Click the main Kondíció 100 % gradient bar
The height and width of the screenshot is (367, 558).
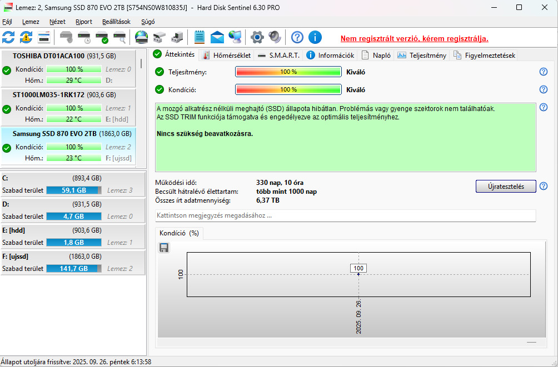288,89
